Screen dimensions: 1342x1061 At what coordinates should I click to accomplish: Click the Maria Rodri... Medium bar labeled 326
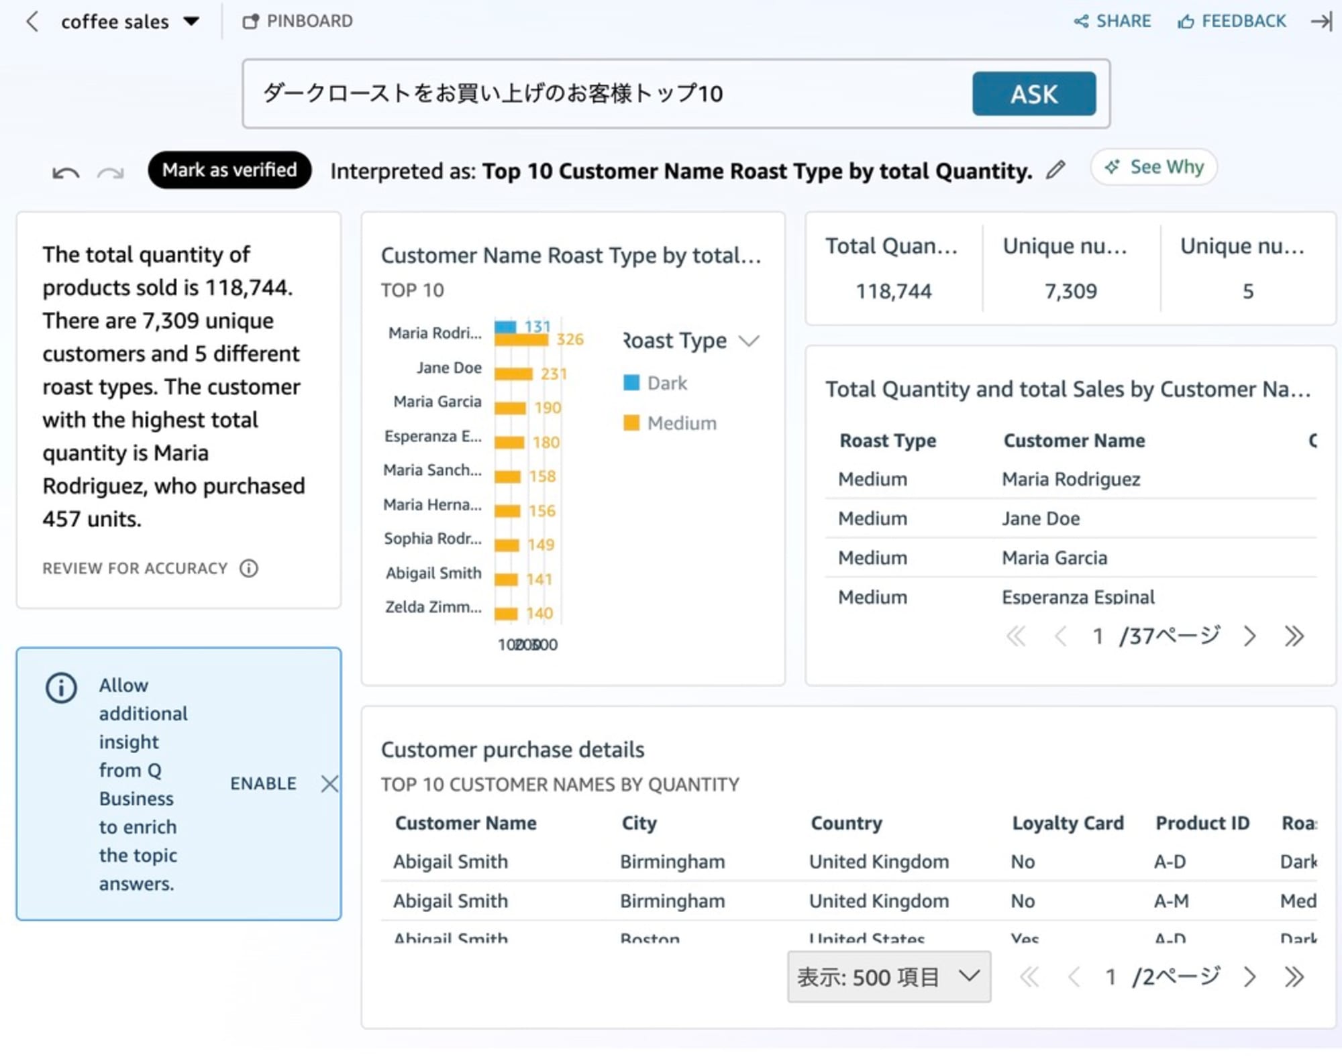[521, 340]
